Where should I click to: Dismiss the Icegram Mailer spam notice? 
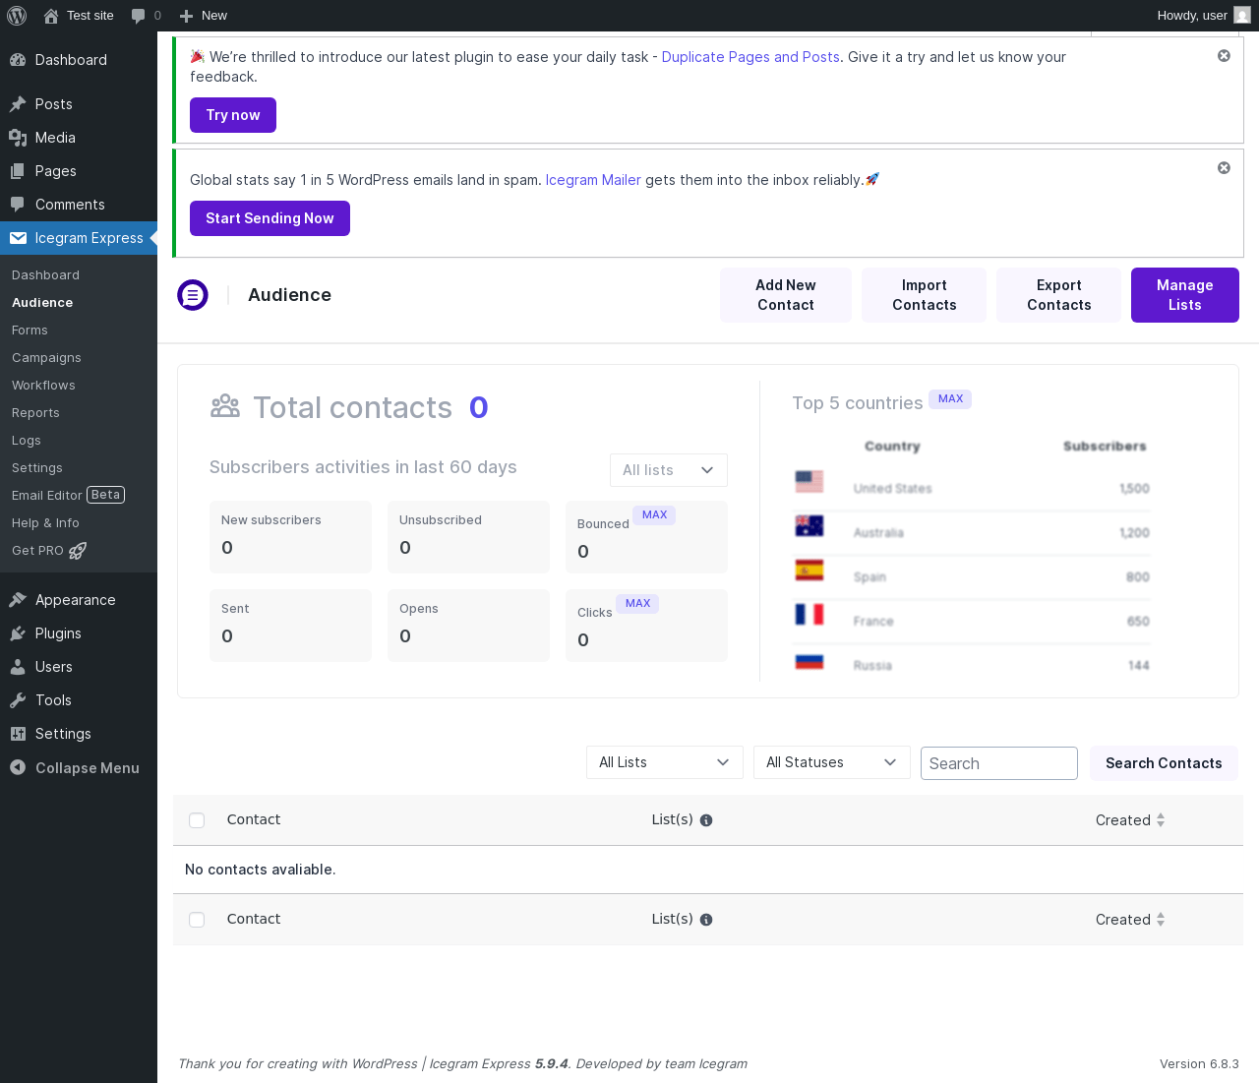tap(1224, 168)
